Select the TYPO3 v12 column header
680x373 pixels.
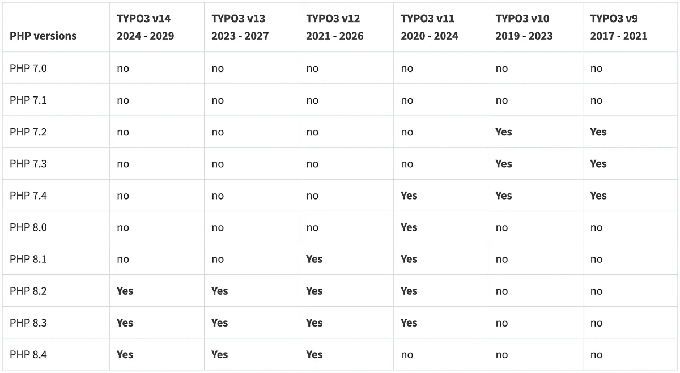click(x=334, y=27)
